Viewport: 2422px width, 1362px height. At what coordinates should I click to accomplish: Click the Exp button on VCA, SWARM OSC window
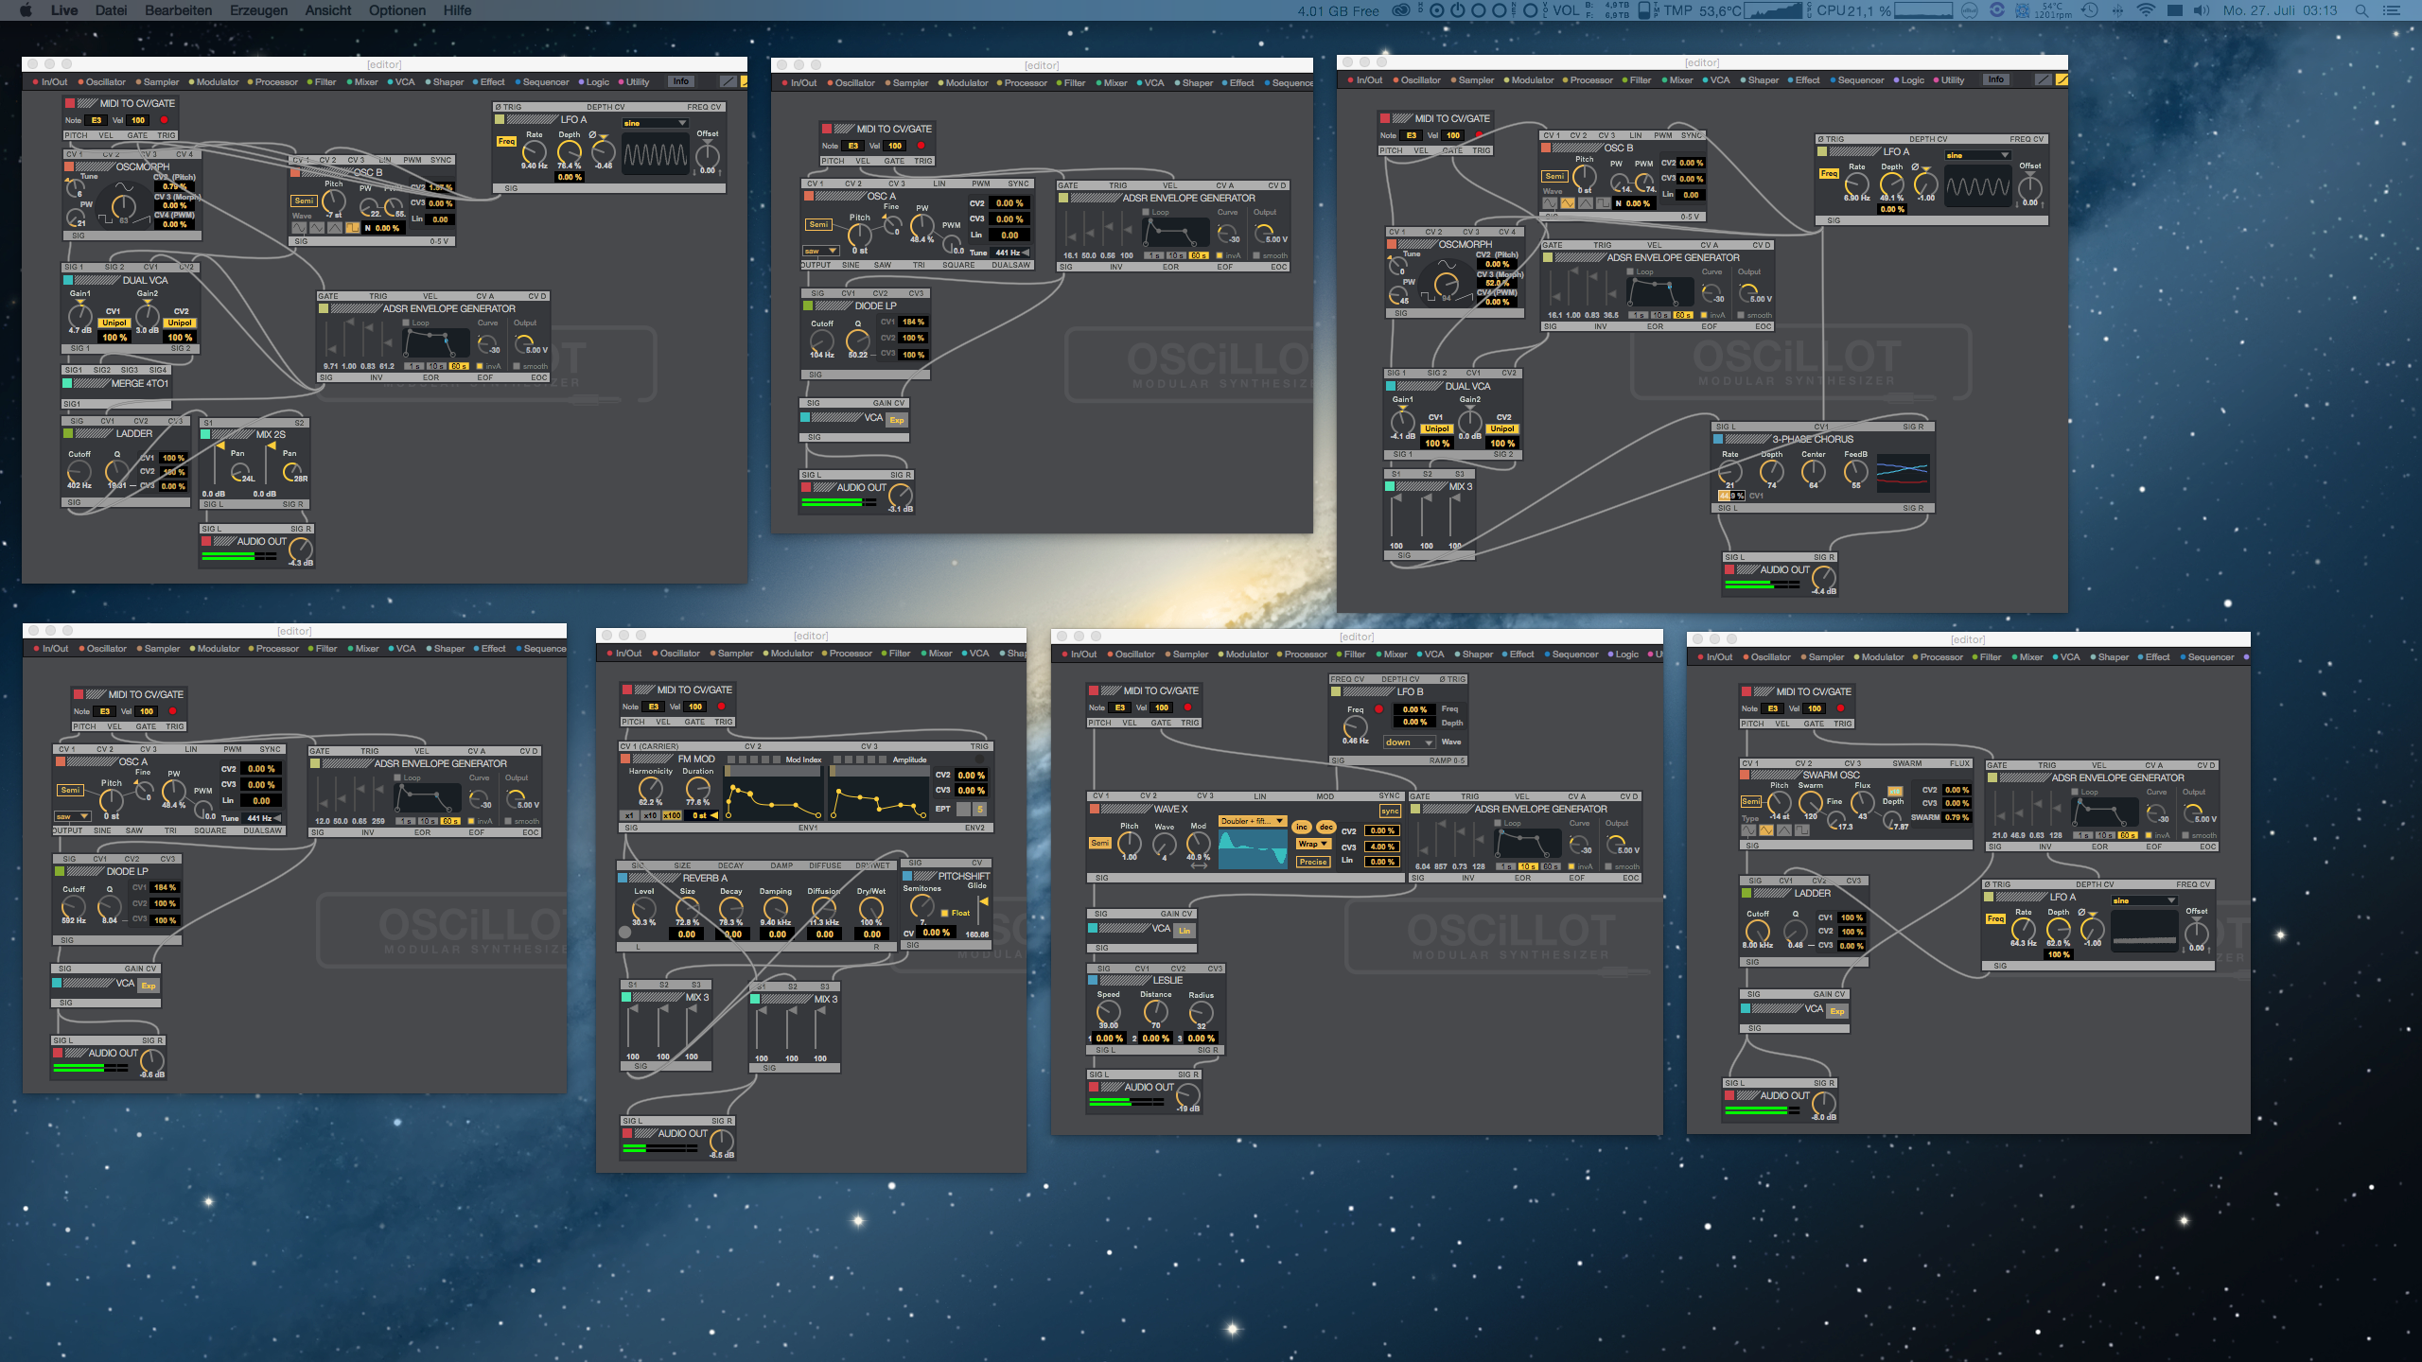click(1837, 1011)
